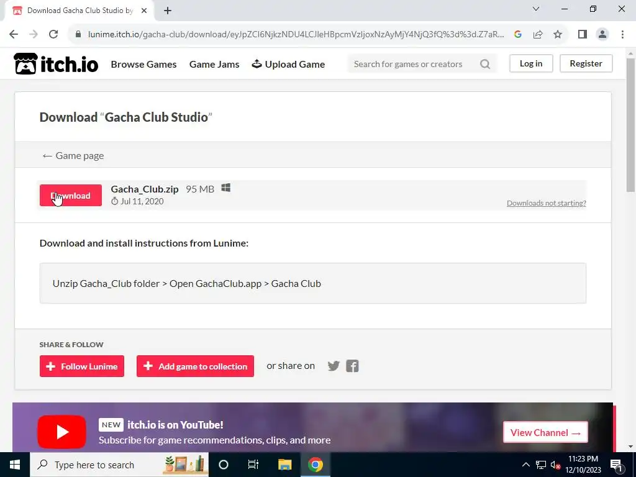The width and height of the screenshot is (636, 477).
Task: Open the Windows Start menu
Action: 15,465
